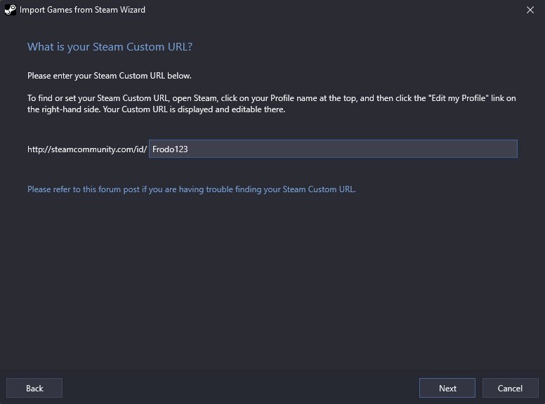Click 'Please enter your Steam Custom URL below' text
The width and height of the screenshot is (545, 404).
(110, 76)
